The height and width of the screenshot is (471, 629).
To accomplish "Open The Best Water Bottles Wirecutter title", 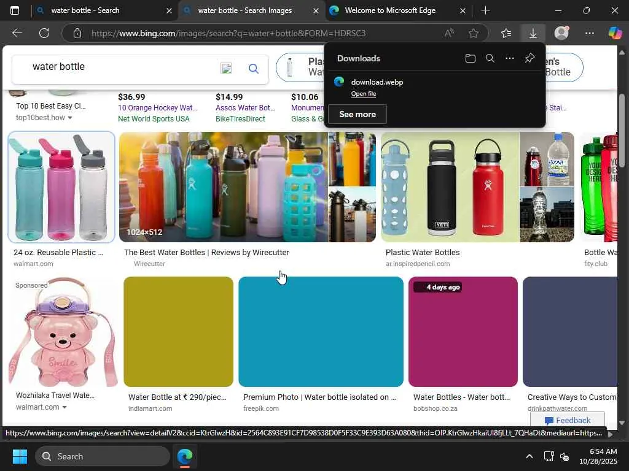I will point(206,252).
